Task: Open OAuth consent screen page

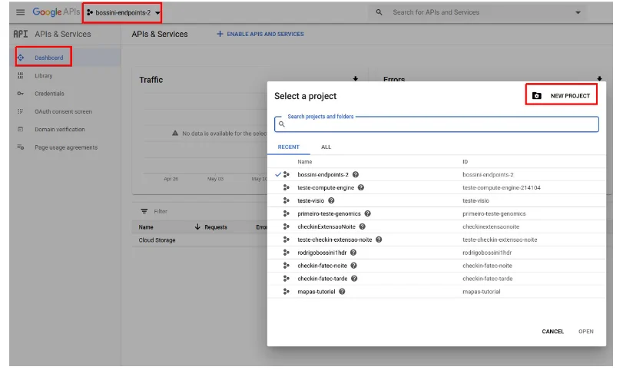Action: coord(63,111)
